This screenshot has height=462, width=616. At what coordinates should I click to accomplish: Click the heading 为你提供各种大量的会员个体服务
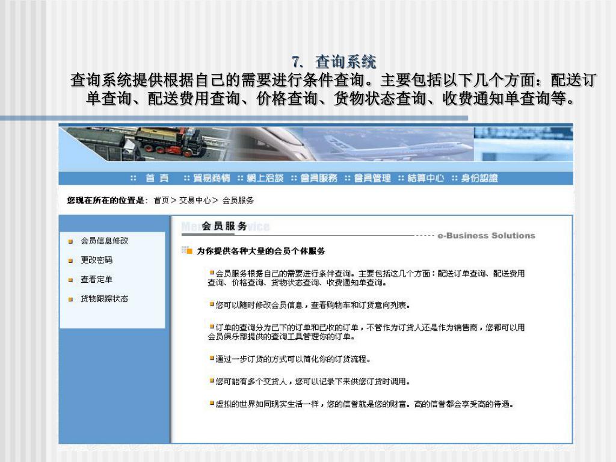coord(261,251)
